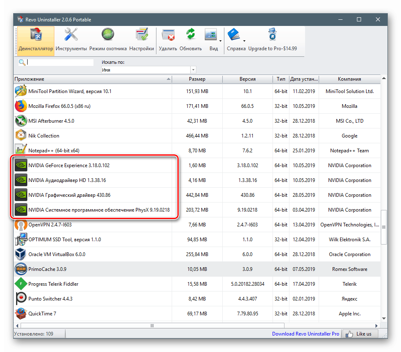Click 'Установлено: 109' status text

coord(33,334)
